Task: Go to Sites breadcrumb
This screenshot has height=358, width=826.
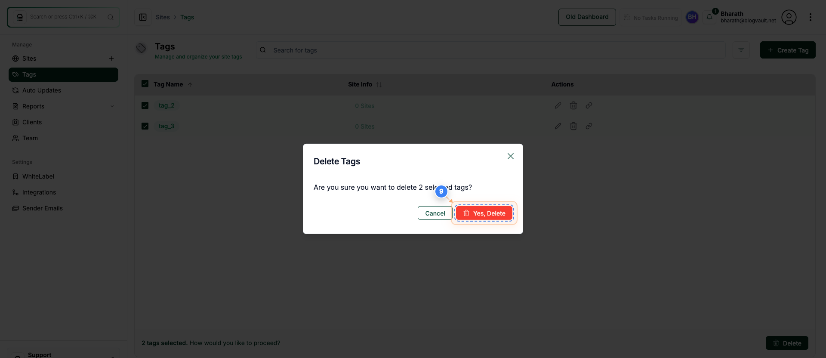Action: tap(163, 17)
